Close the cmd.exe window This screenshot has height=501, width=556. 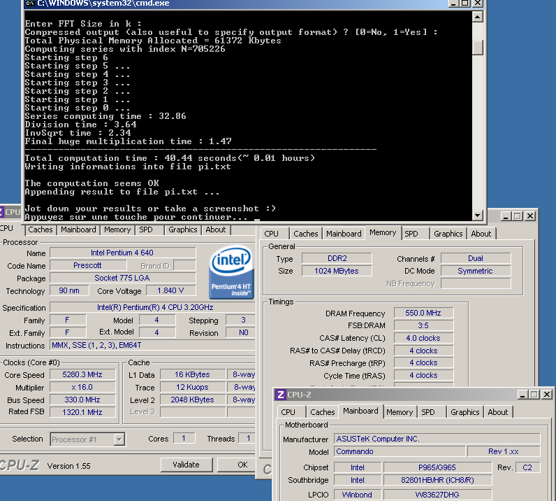point(478,3)
